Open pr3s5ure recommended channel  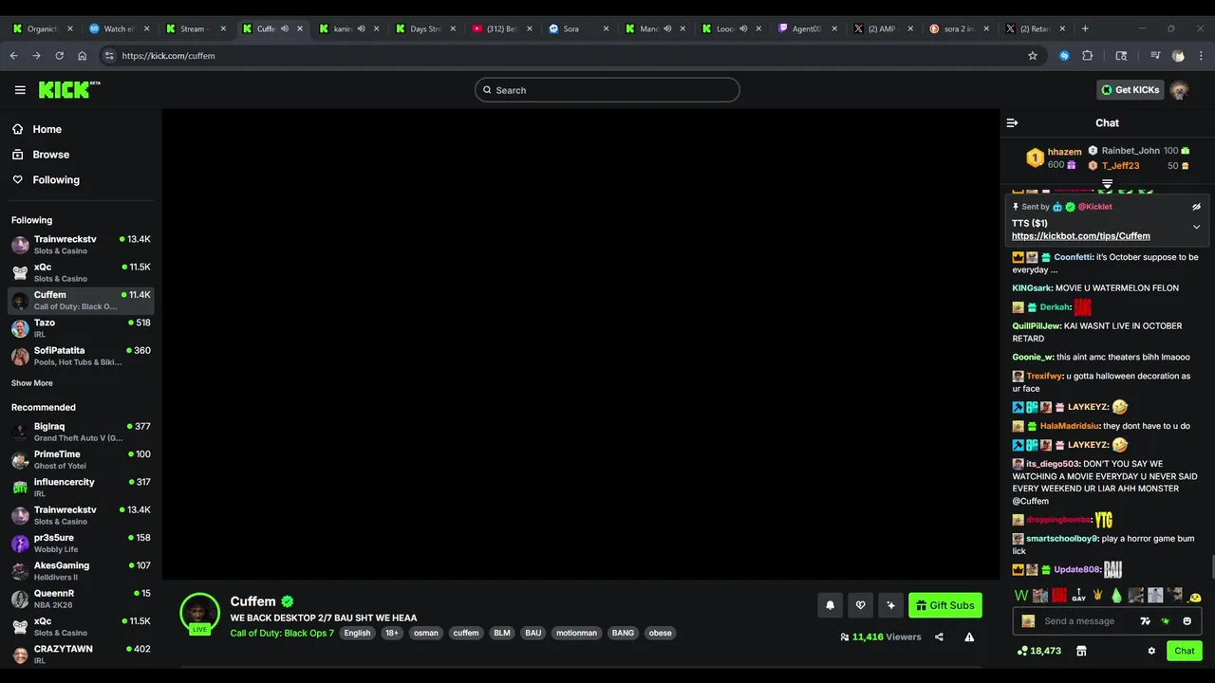[x=81, y=543]
